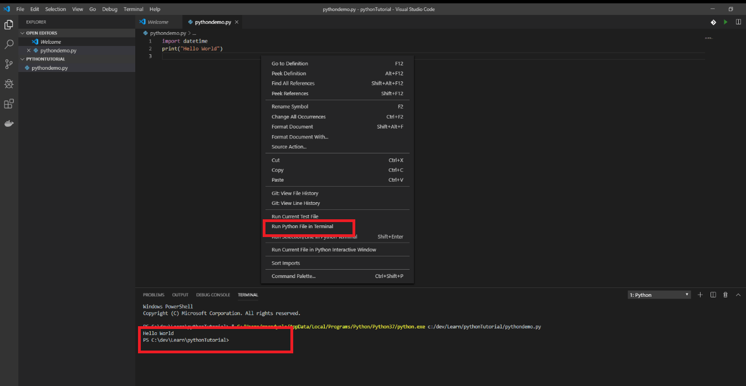
Task: Click the Debug icon in the activity bar
Action: click(8, 84)
